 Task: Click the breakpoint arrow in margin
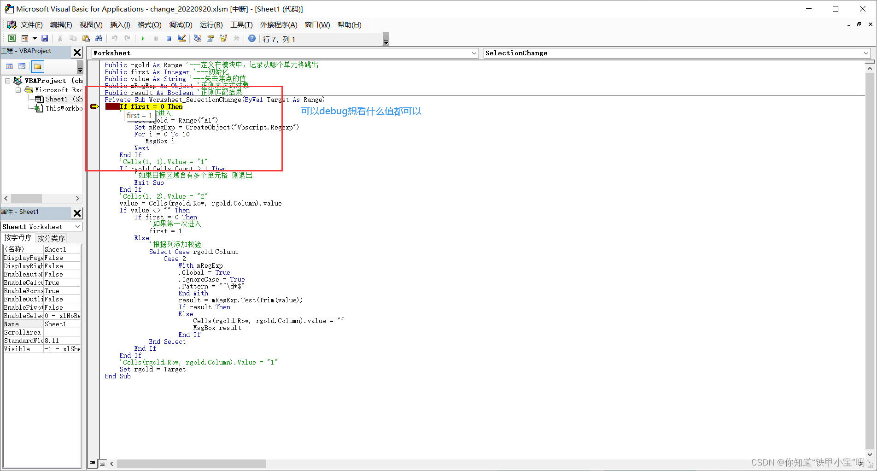coord(94,106)
